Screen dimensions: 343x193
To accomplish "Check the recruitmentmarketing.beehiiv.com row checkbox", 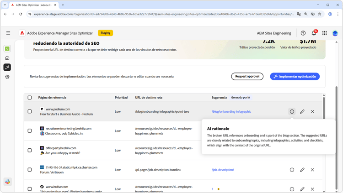I will pos(30,131).
